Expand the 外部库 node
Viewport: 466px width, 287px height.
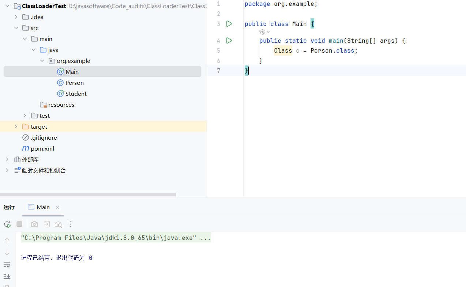[7, 159]
